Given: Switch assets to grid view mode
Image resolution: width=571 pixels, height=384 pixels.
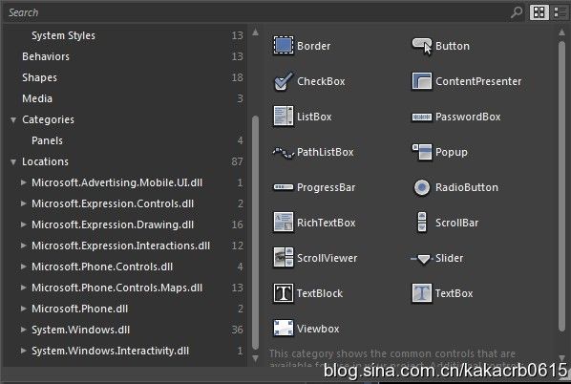Looking at the screenshot, I should click(x=539, y=12).
